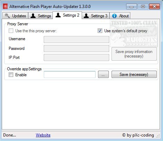Open the Settings 3 tab
This screenshot has height=141, width=163.
[96, 16]
